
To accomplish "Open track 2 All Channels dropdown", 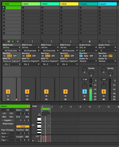I will (x=31, y=50).
